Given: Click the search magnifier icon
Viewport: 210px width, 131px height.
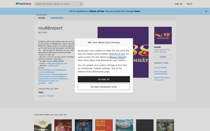Looking at the screenshot, I should tap(81, 4).
